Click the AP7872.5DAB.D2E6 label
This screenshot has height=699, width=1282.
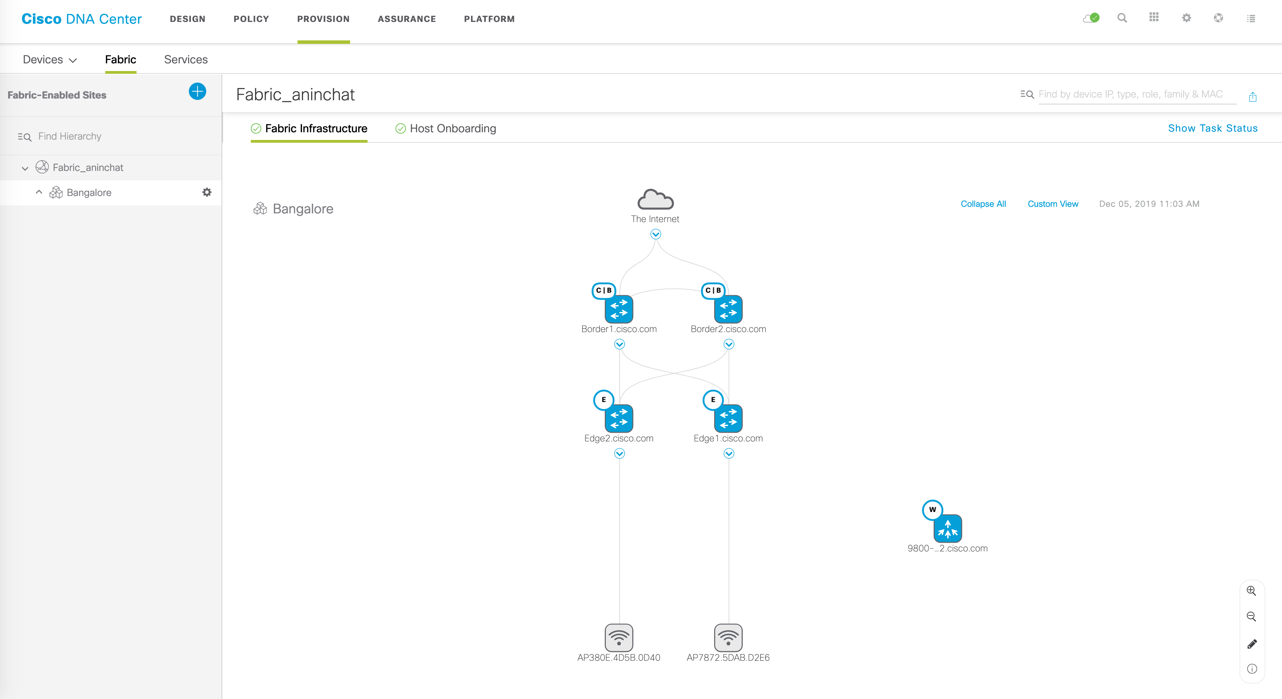(728, 658)
